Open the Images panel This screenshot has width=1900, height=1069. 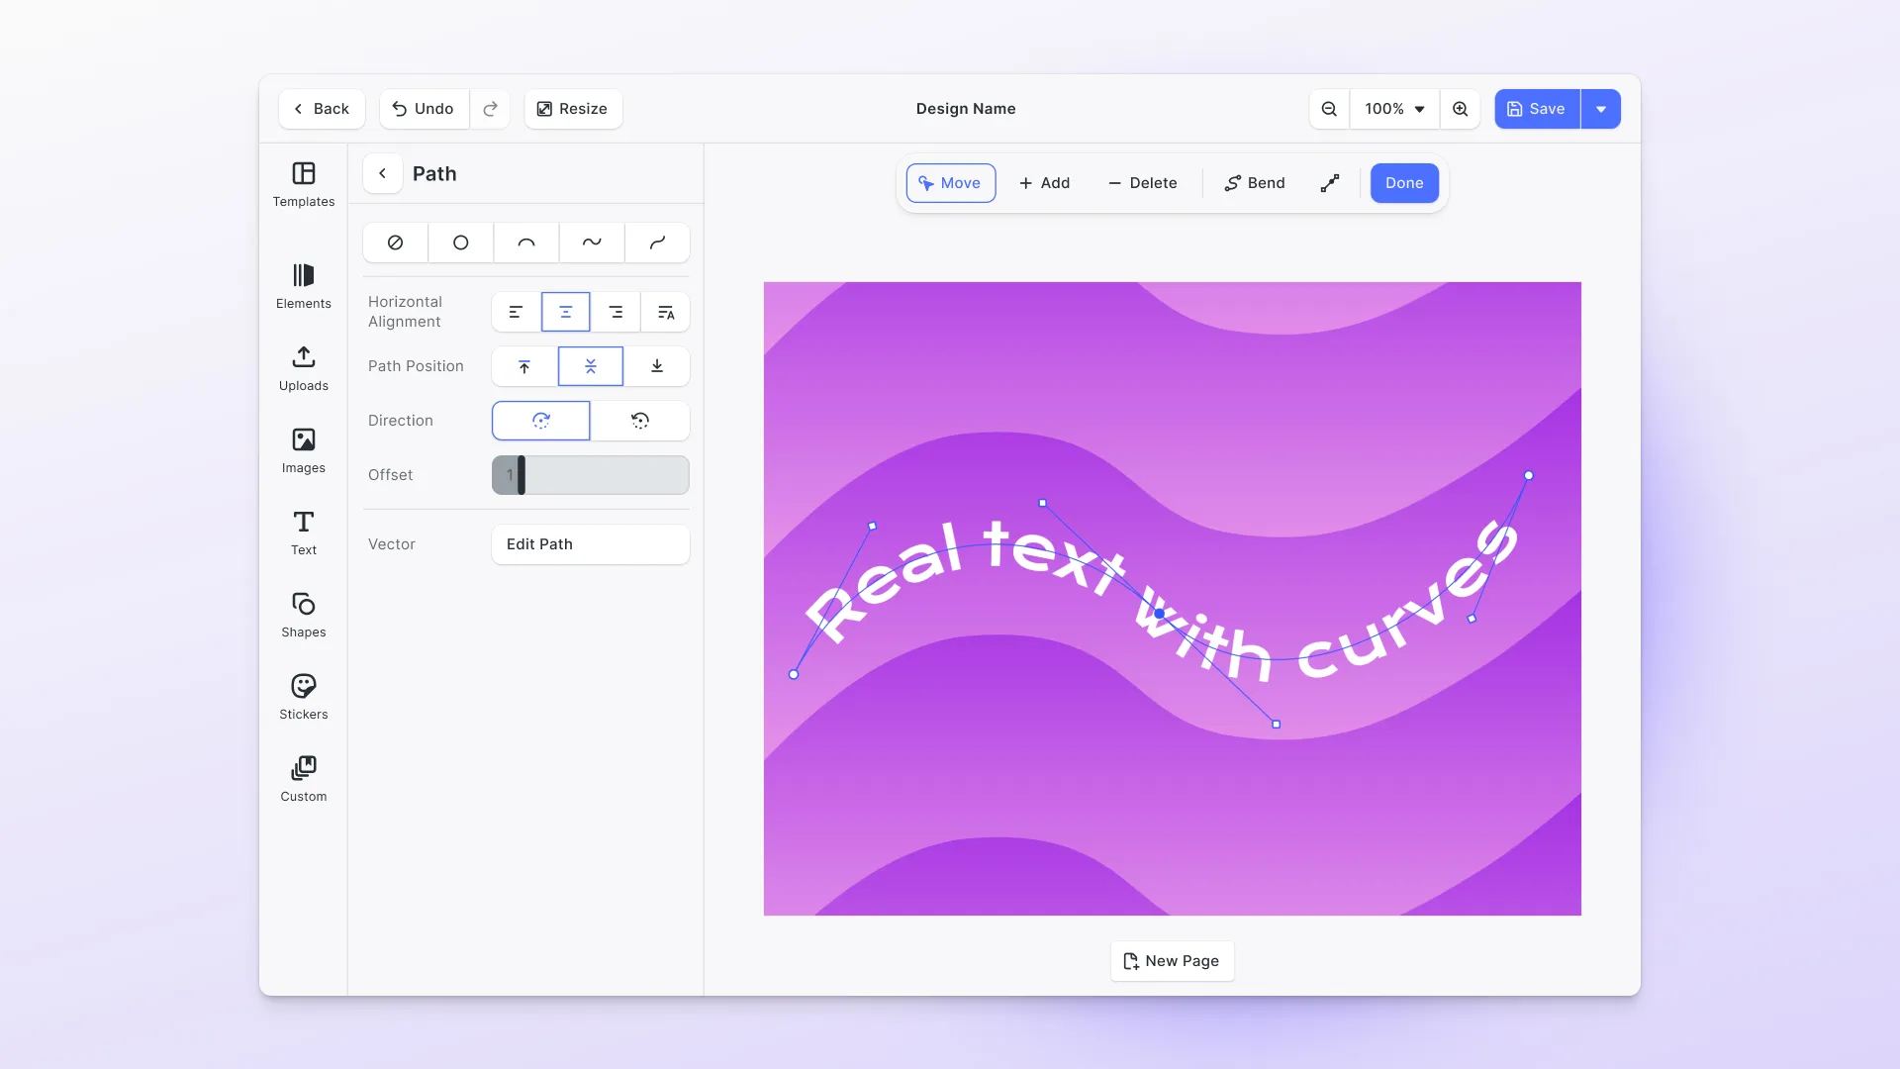304,451
